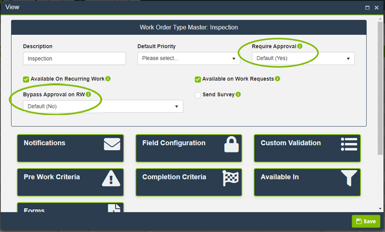Click the dialog's vertical scrollbar

tap(380, 87)
